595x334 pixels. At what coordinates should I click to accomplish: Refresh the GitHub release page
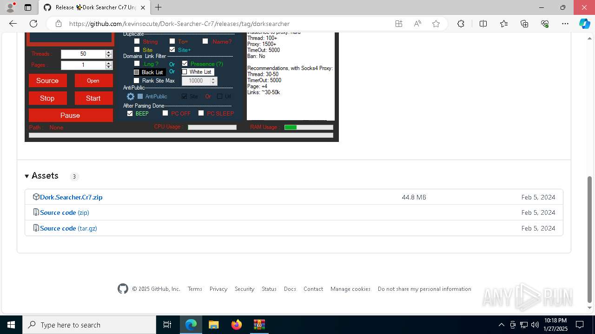point(33,24)
